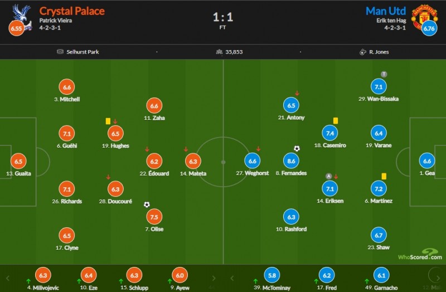Click the WhoScored.com logo watermark
This screenshot has height=292, width=446.
pyautogui.click(x=420, y=255)
